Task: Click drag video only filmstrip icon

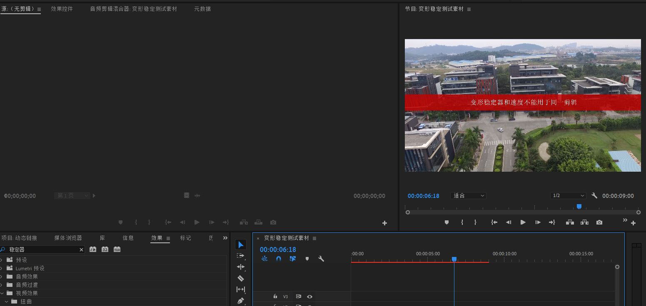Action: pyautogui.click(x=187, y=195)
